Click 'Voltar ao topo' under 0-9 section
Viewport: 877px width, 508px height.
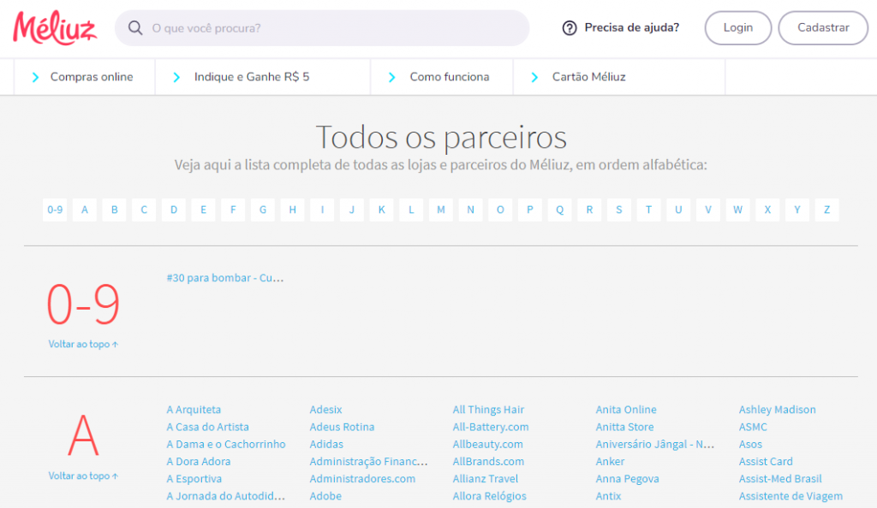[83, 345]
